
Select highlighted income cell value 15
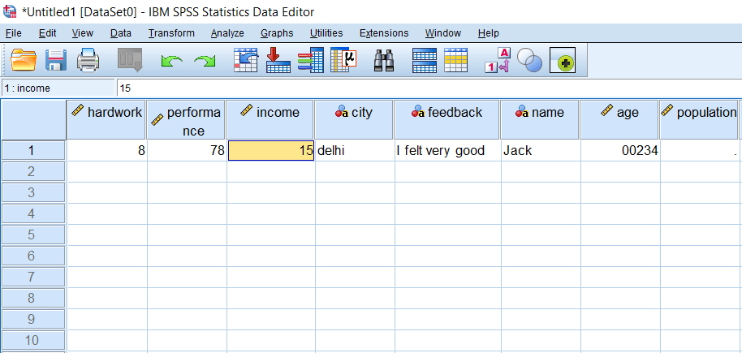[271, 150]
